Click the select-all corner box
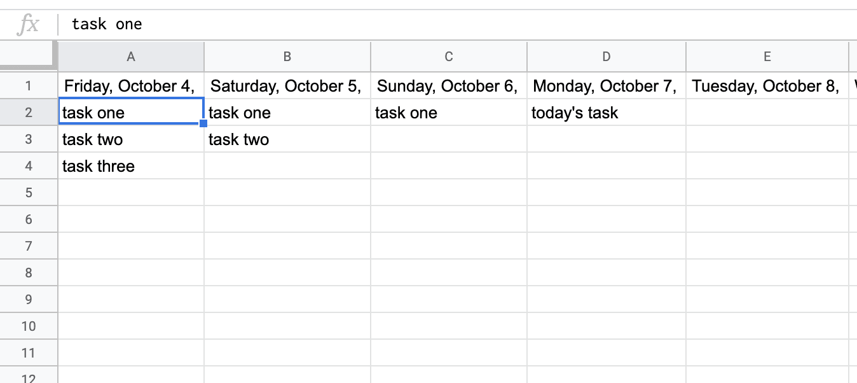Viewport: 857px width, 383px height. (29, 57)
